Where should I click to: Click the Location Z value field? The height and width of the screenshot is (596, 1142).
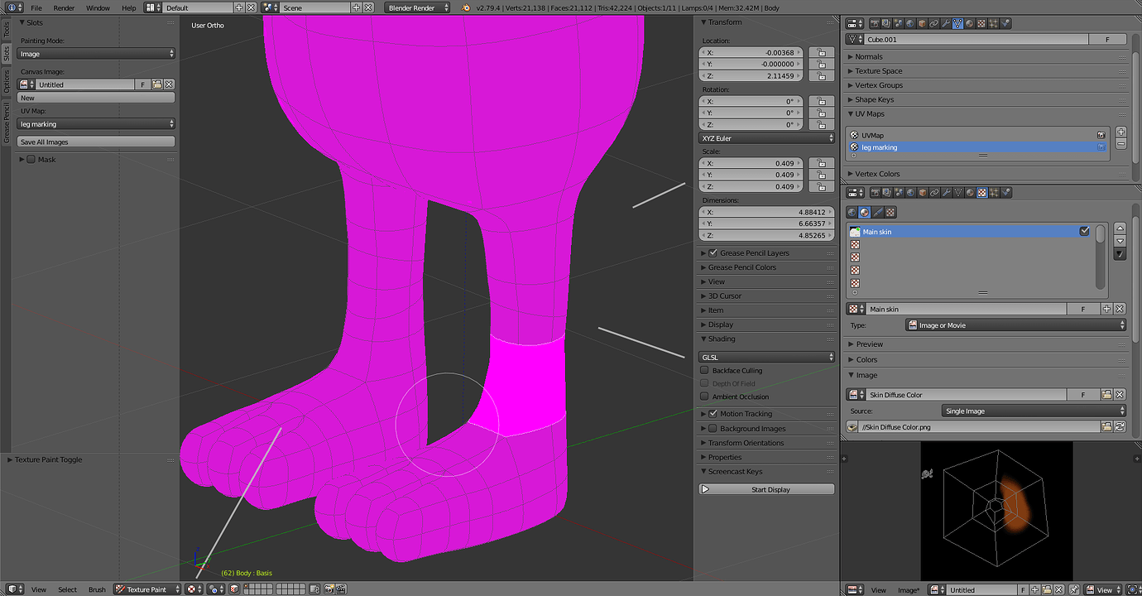pos(751,75)
